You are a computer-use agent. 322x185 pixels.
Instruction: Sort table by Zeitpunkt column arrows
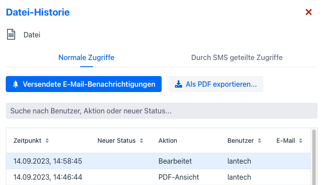(47, 141)
